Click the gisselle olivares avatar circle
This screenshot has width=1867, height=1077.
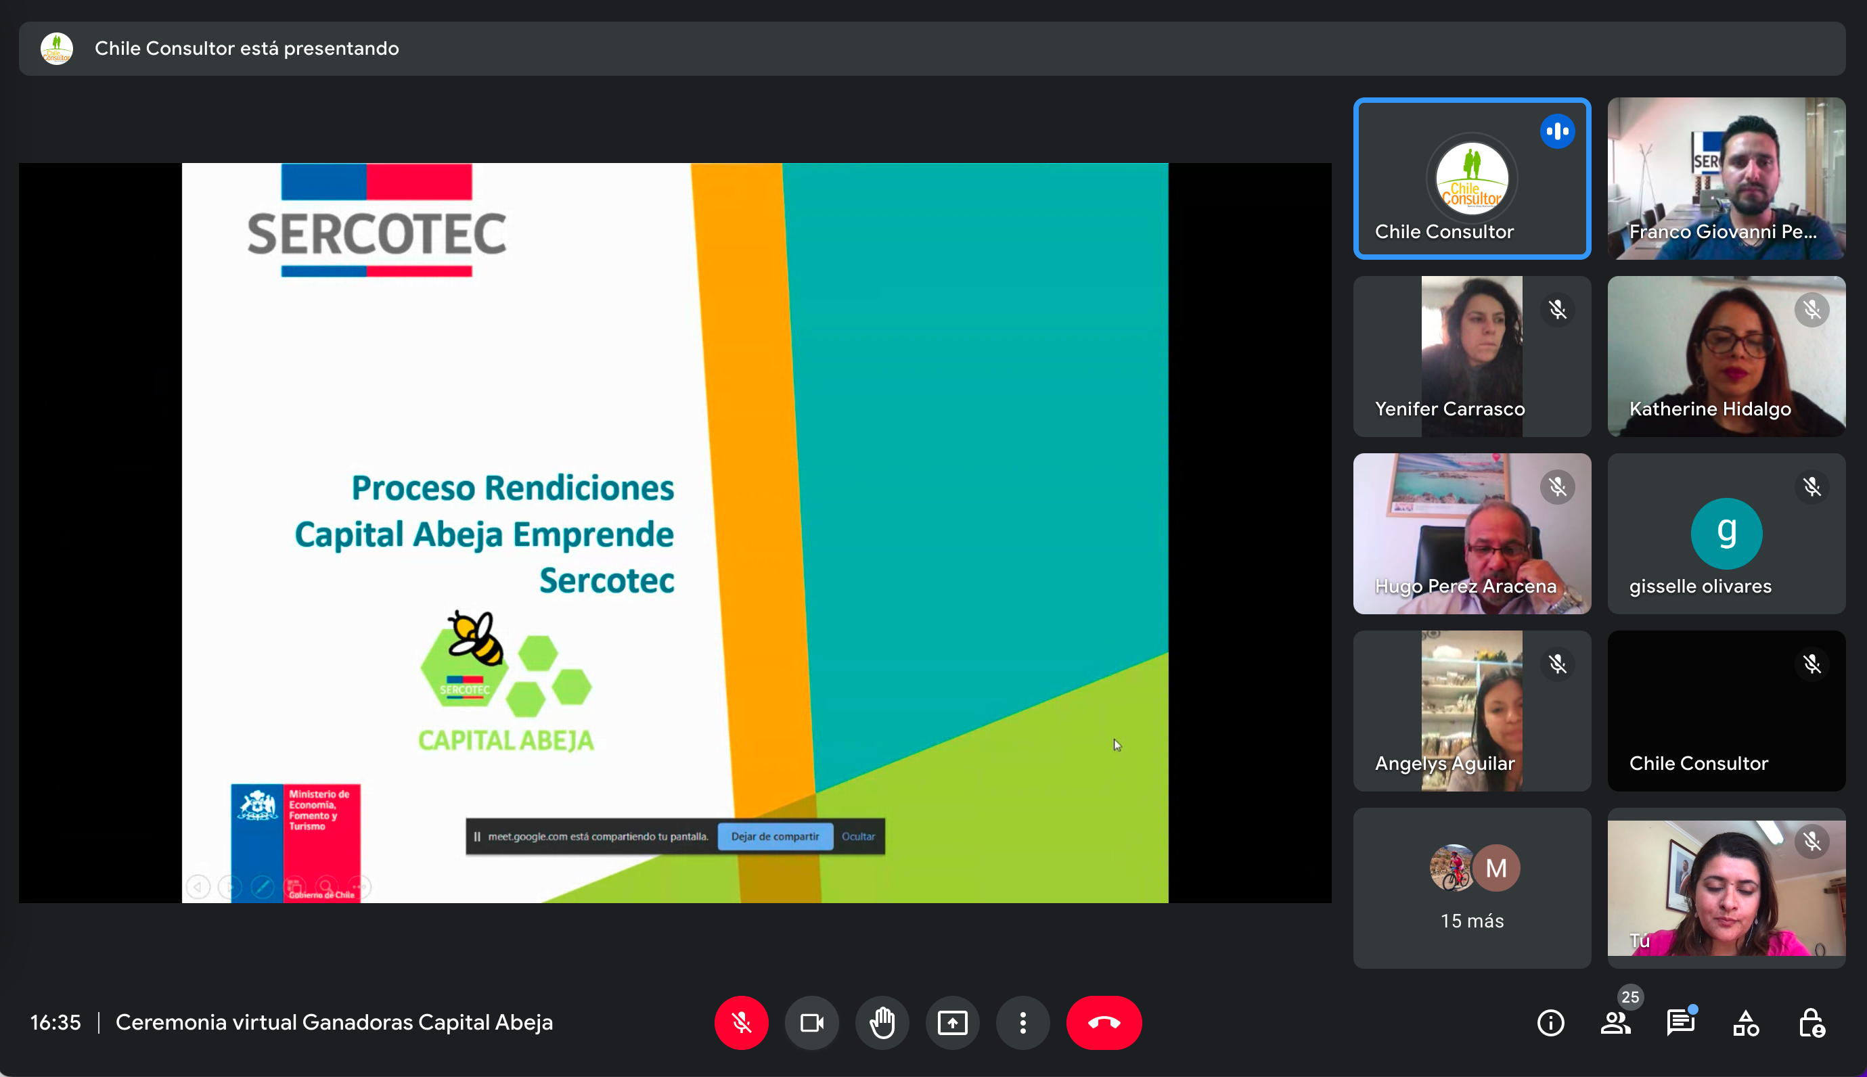tap(1726, 533)
